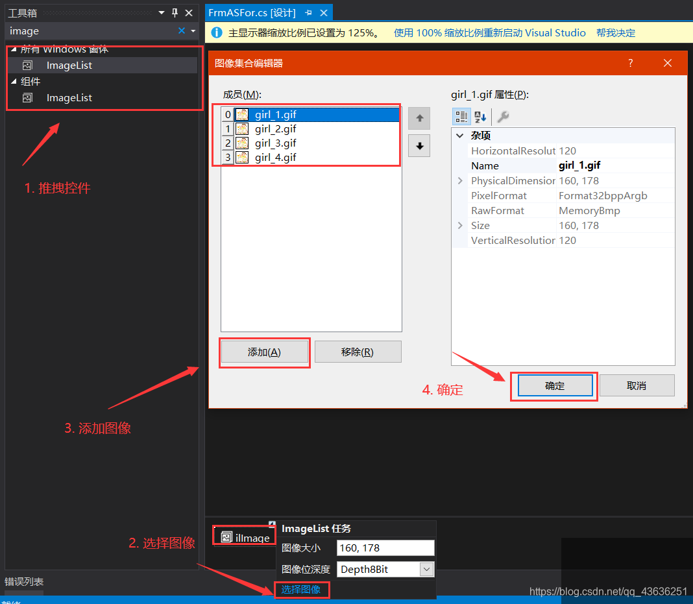
Task: Click the RawFormat value MemoryBmp
Action: coord(589,211)
